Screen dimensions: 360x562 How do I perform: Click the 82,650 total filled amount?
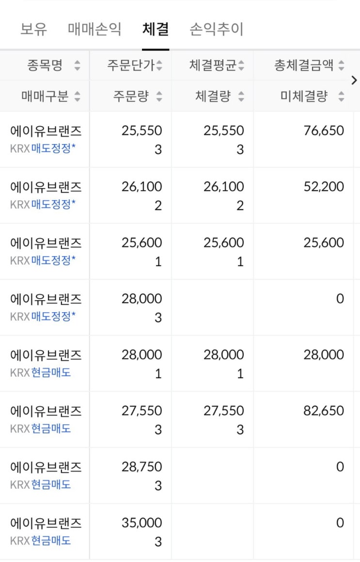324,411
